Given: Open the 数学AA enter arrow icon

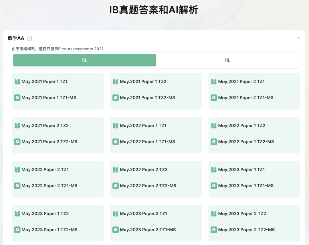Looking at the screenshot, I should click(29, 38).
